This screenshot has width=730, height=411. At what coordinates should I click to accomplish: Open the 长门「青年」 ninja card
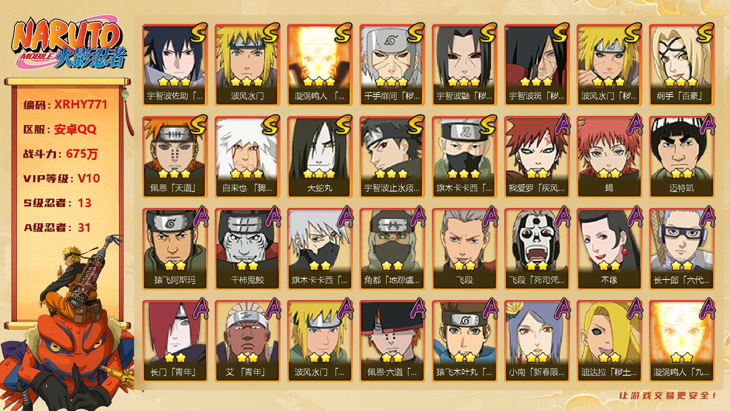pyautogui.click(x=175, y=341)
